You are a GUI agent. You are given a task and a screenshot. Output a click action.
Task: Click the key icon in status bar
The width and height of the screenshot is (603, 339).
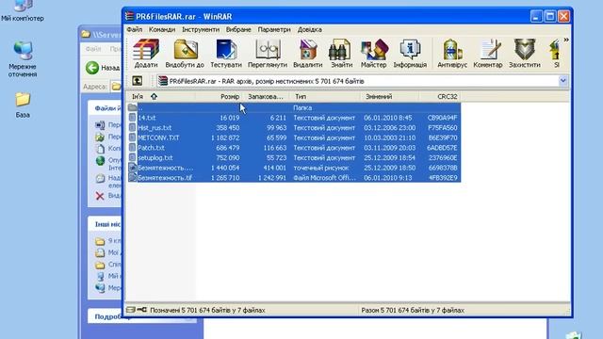(x=142, y=310)
